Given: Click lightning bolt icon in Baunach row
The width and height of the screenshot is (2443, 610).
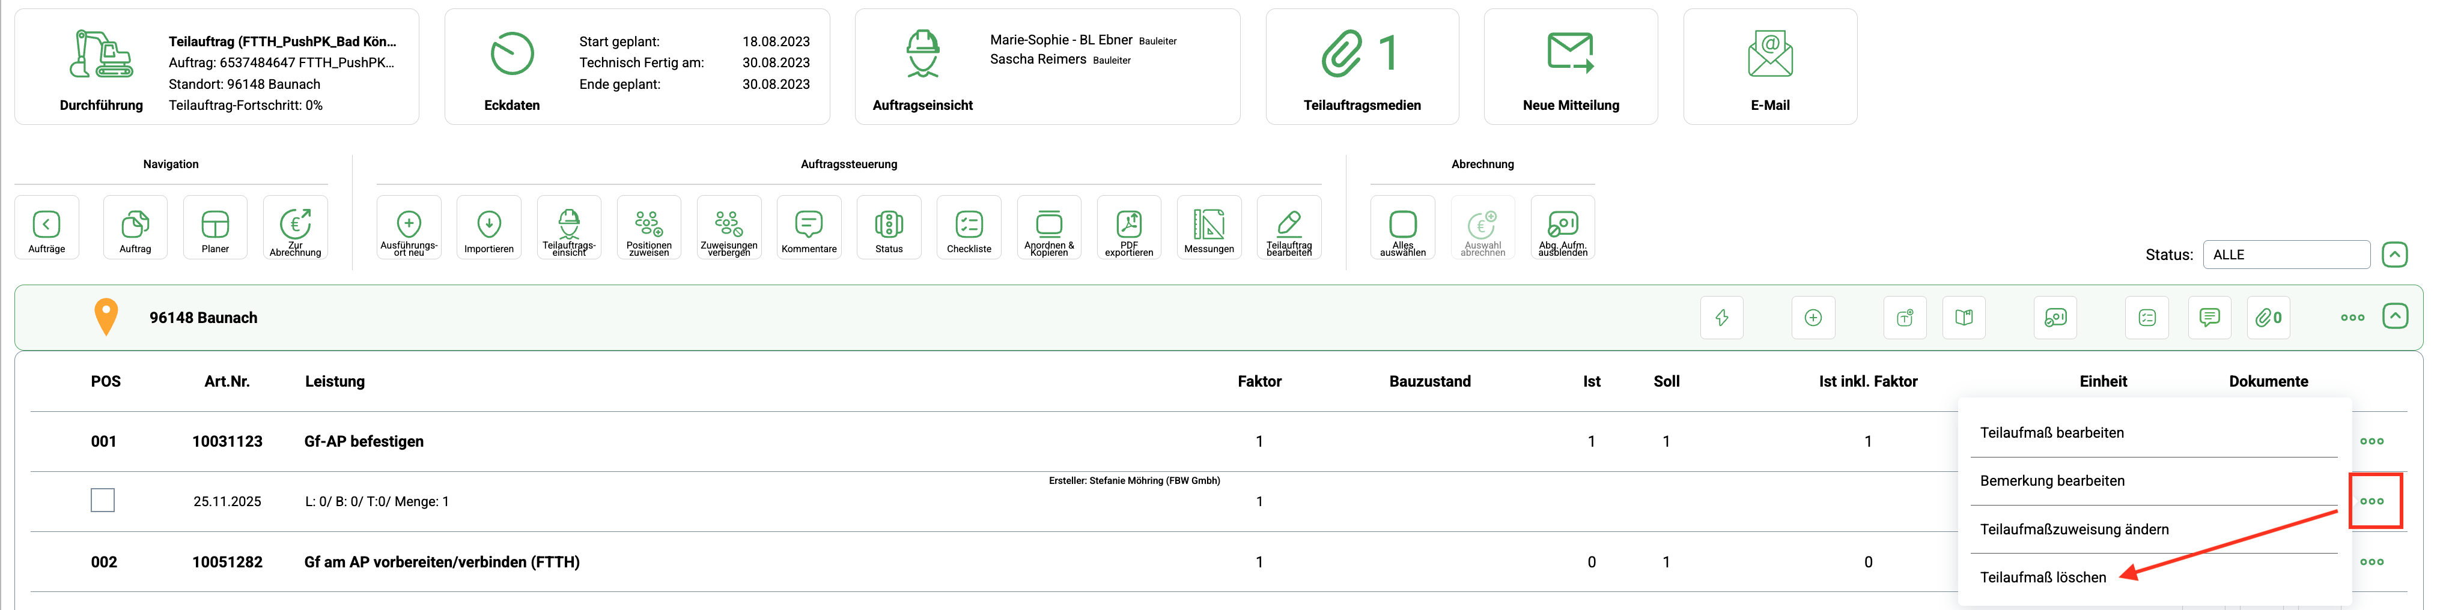Looking at the screenshot, I should (x=1721, y=318).
